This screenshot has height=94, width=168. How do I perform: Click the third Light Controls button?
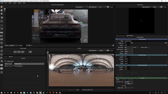pyautogui.click(x=23, y=52)
